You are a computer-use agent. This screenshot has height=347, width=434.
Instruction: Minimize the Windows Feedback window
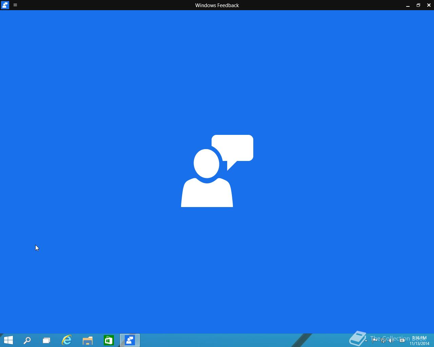click(x=408, y=5)
